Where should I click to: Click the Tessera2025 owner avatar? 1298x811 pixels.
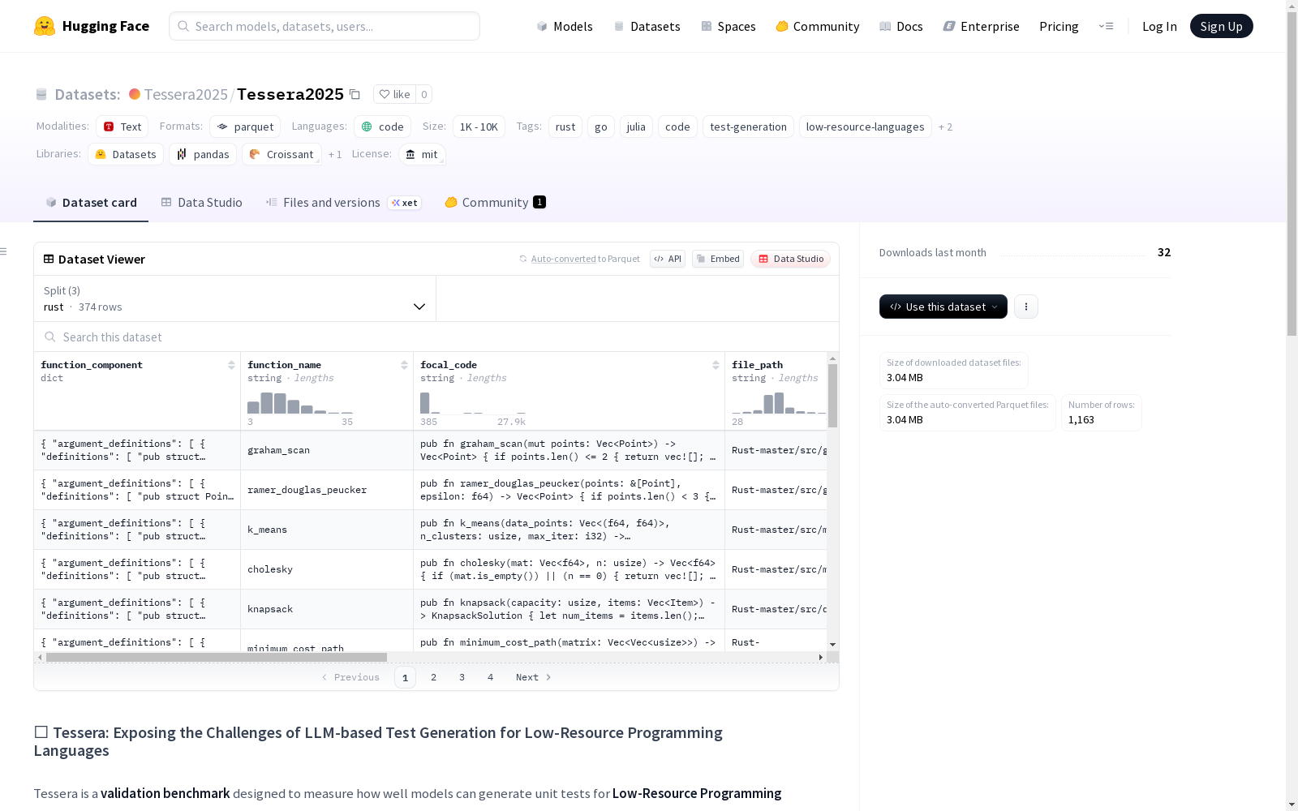tap(135, 94)
